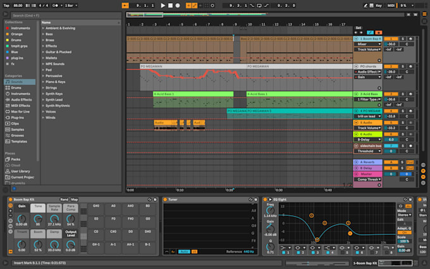
Task: Arm the PO chords track for recording
Action: click(x=410, y=66)
